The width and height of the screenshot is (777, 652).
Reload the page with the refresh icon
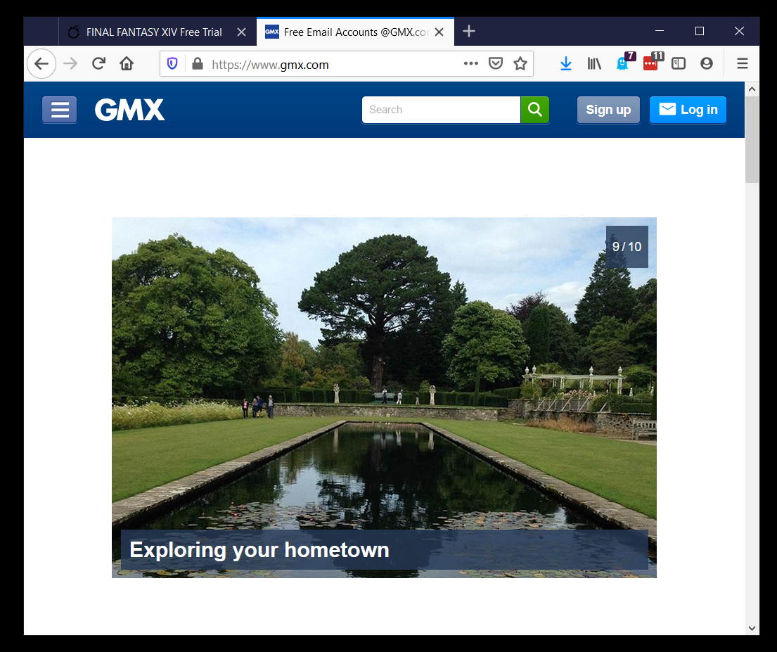[x=98, y=64]
